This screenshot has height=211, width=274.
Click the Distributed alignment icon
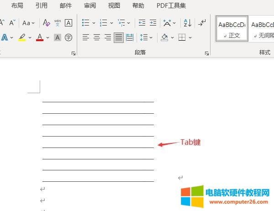click(x=130, y=37)
